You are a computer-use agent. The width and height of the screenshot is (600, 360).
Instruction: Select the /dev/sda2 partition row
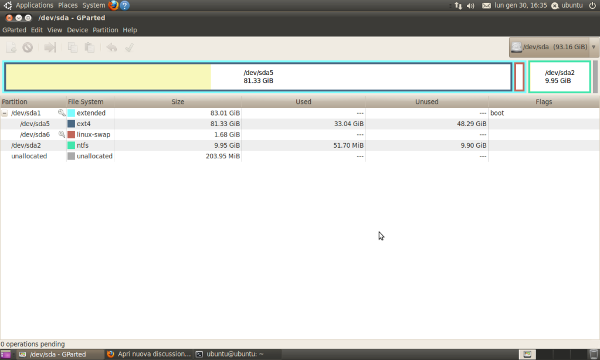300,145
